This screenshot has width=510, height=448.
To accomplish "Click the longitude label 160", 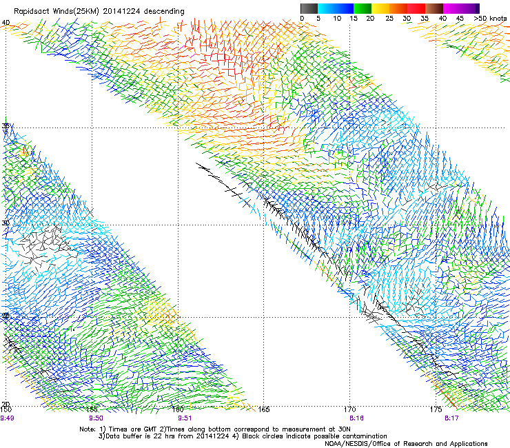I will (x=178, y=409).
